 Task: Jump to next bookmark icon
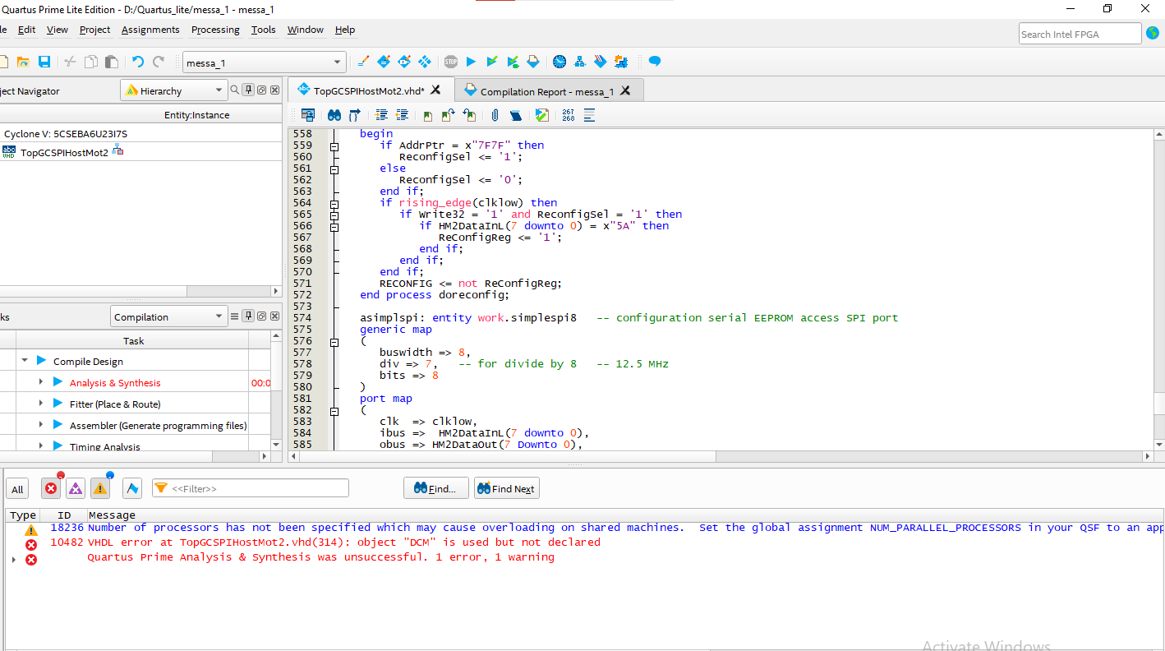(x=449, y=115)
